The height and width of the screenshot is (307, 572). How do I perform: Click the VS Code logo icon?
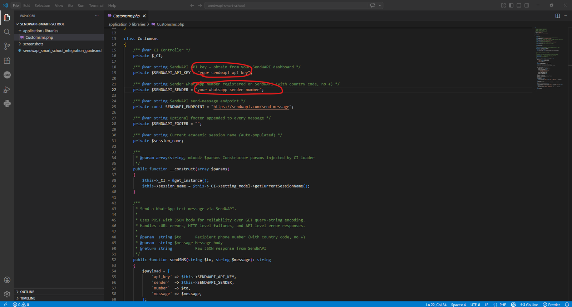click(5, 5)
